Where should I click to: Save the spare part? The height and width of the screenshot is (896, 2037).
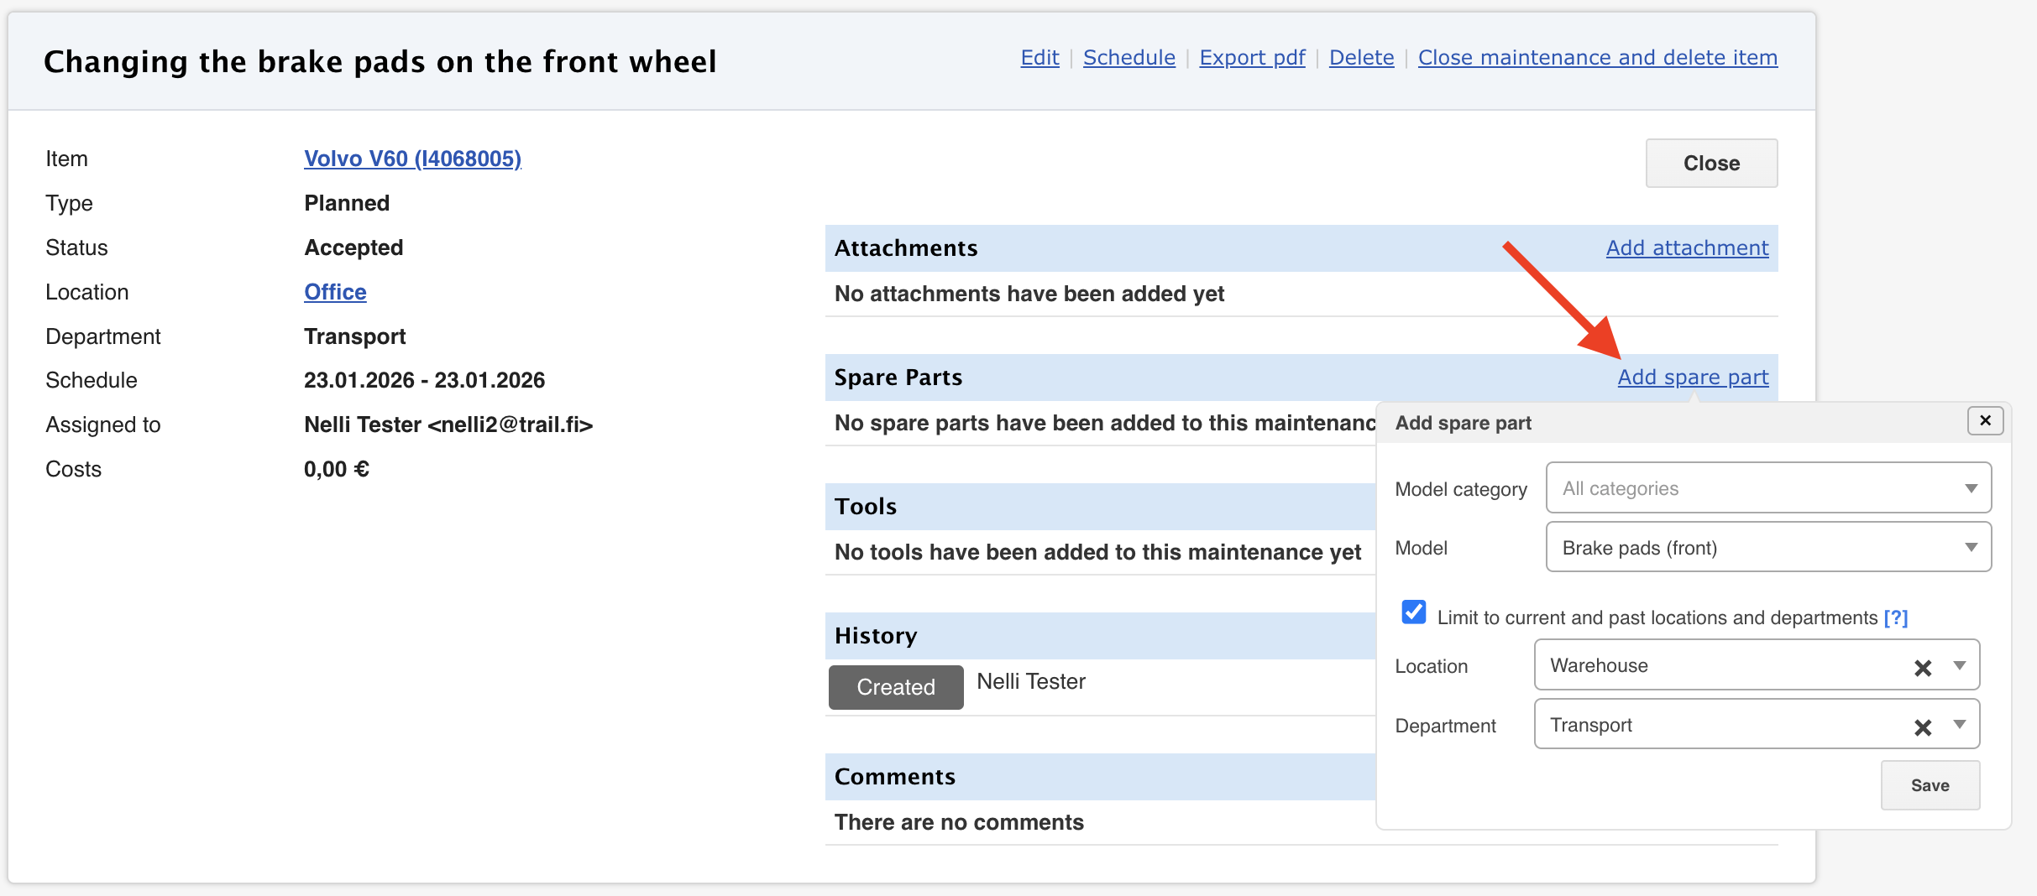point(1930,785)
